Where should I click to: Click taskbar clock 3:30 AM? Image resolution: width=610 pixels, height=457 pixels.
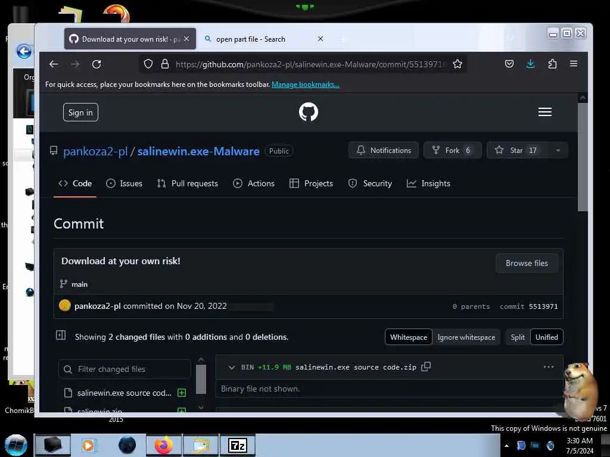[580, 446]
